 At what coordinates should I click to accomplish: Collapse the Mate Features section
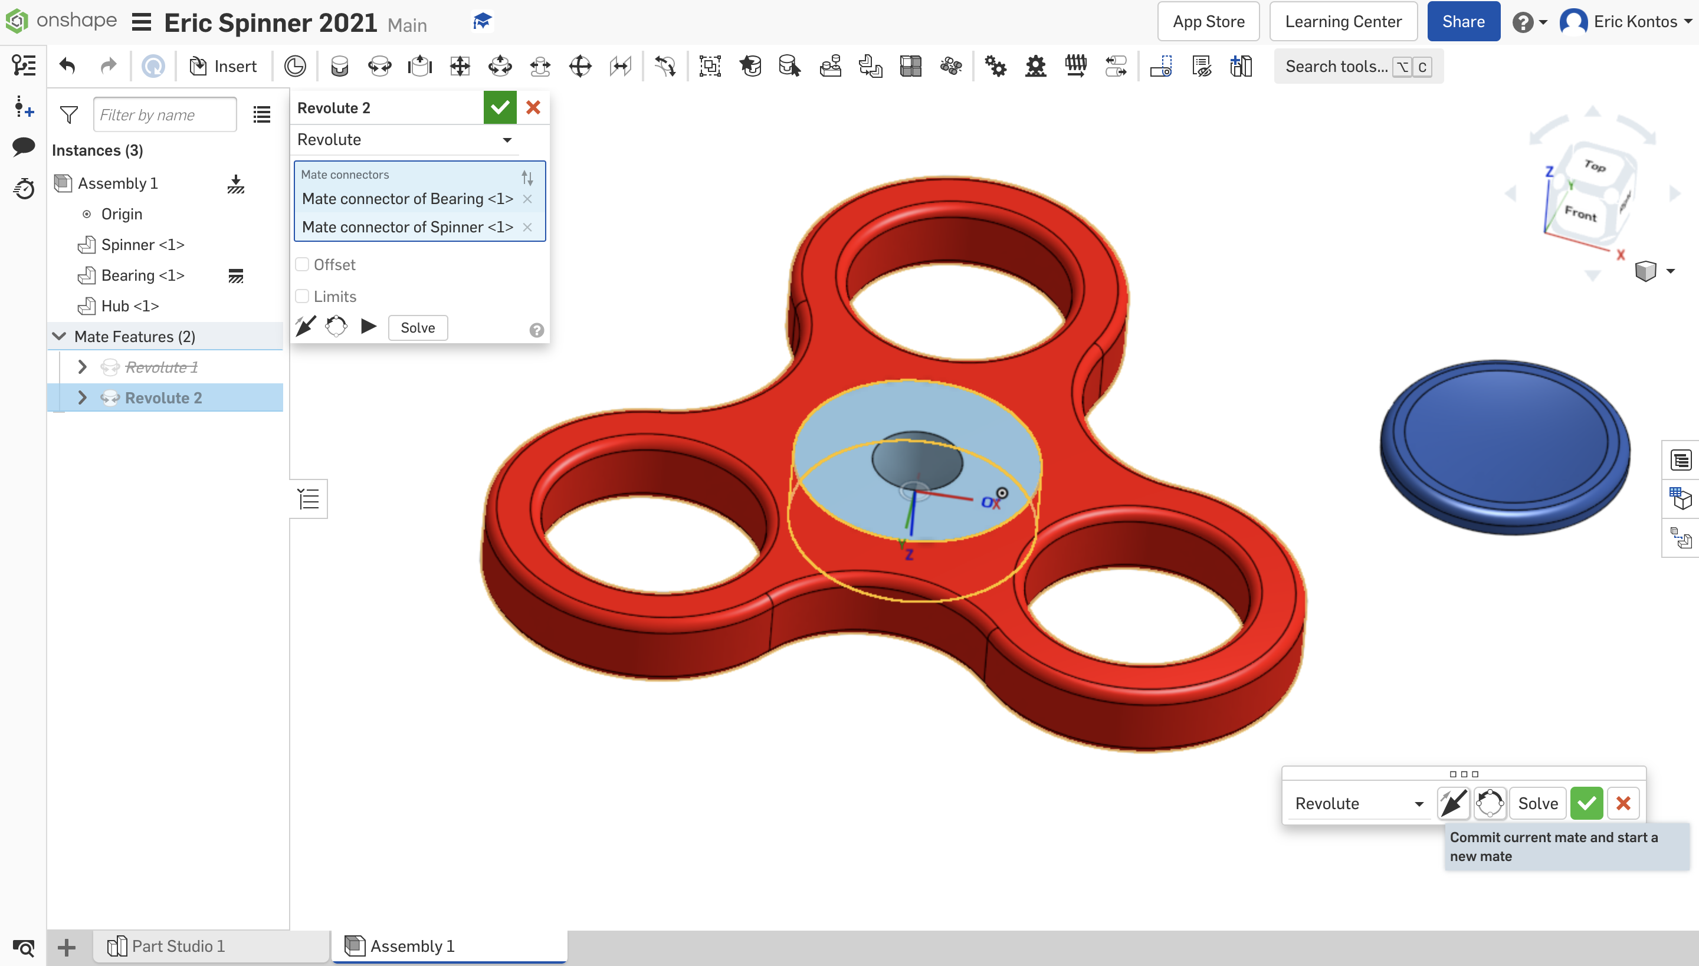tap(58, 336)
